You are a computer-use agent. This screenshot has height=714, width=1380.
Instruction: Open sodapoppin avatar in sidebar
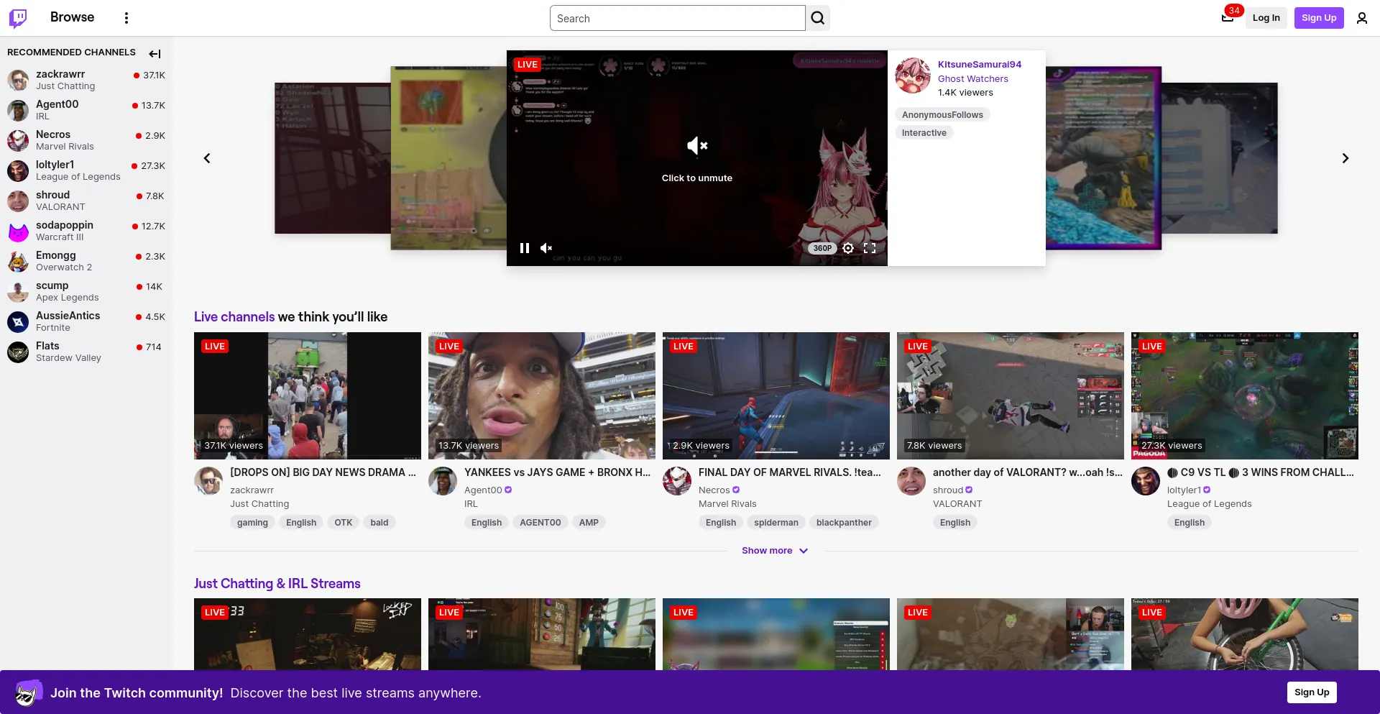(18, 231)
